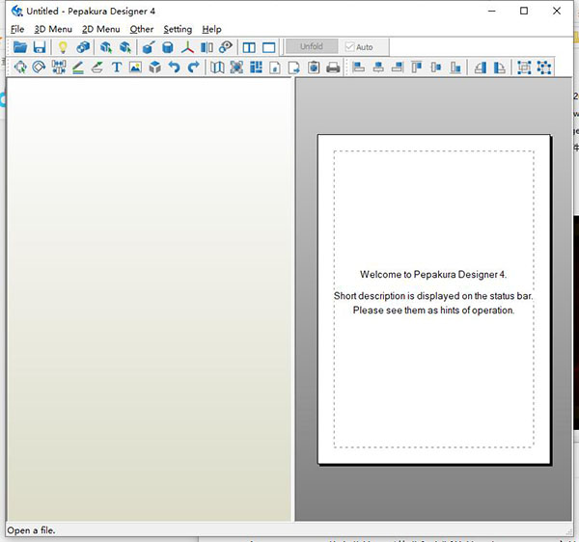Select the split two-pane view icon
Screen dimensions: 579x542
(x=249, y=47)
